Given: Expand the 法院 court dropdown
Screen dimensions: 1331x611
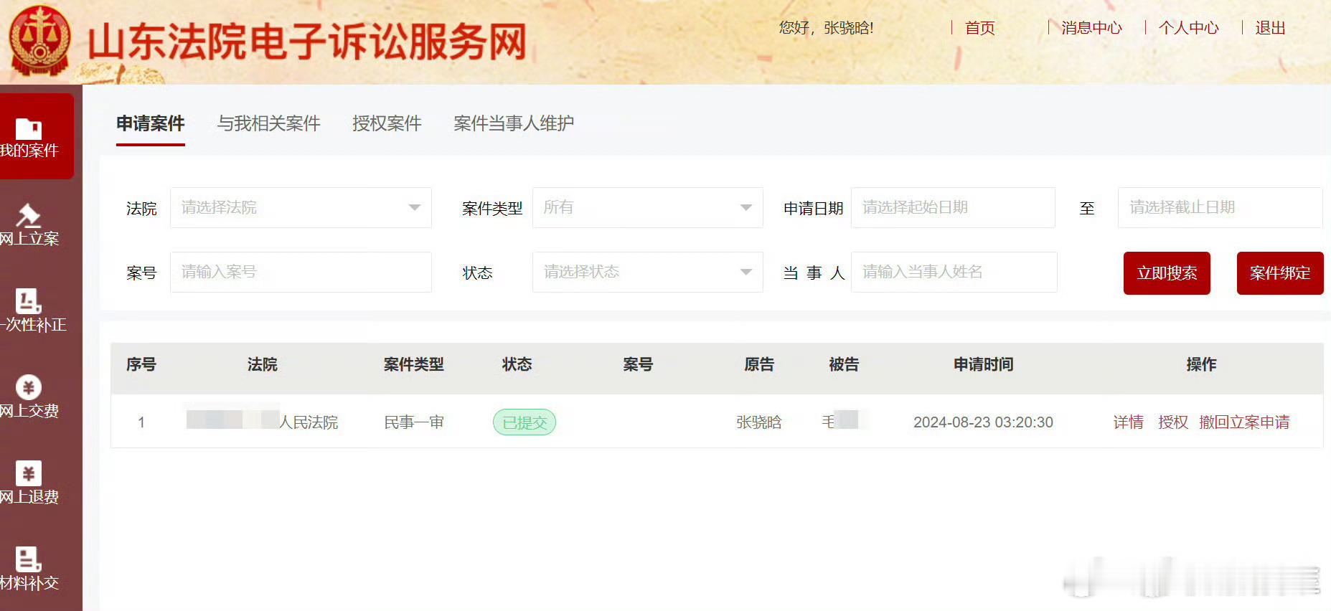Looking at the screenshot, I should click(301, 207).
